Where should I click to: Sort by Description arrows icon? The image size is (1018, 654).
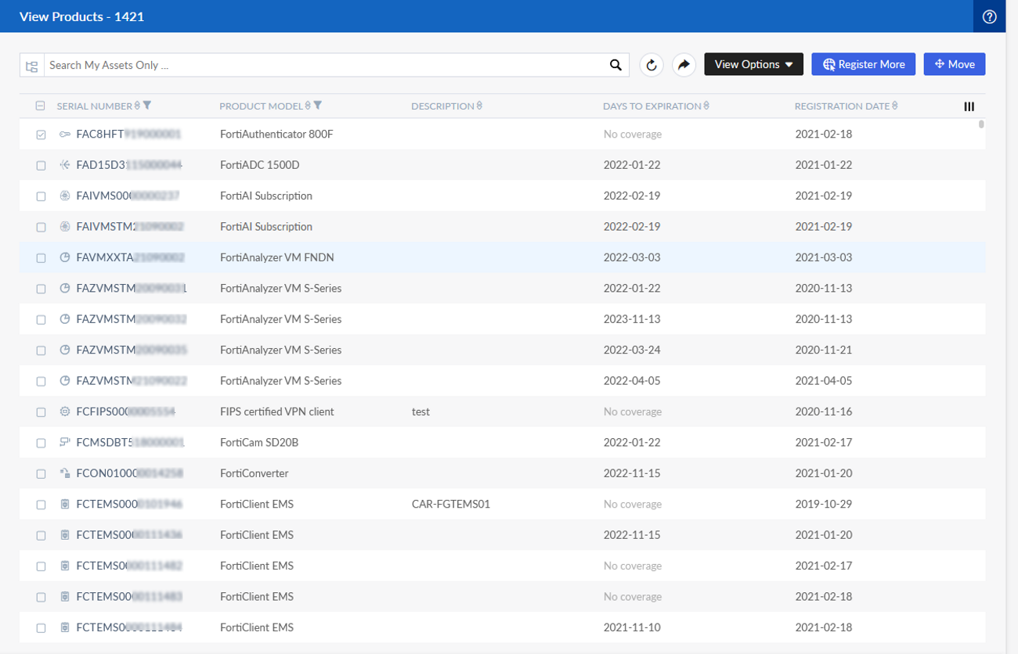click(479, 106)
